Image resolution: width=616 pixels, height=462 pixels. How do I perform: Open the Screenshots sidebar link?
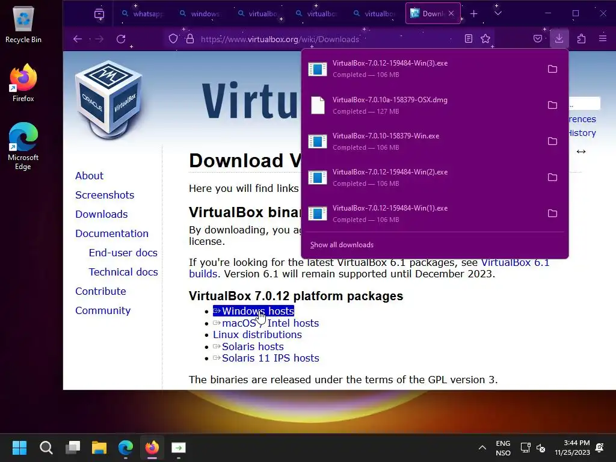(105, 195)
